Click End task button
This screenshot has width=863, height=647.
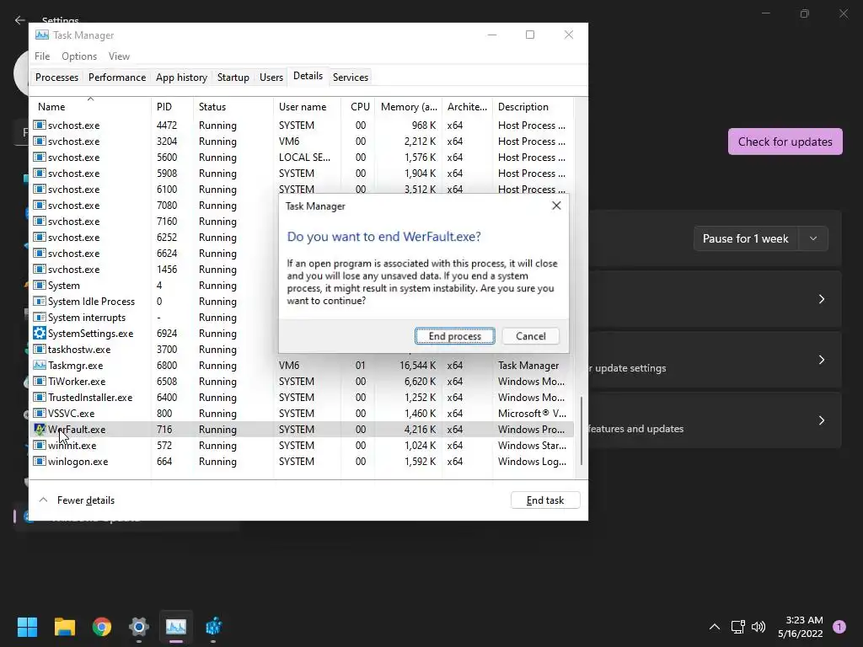545,500
